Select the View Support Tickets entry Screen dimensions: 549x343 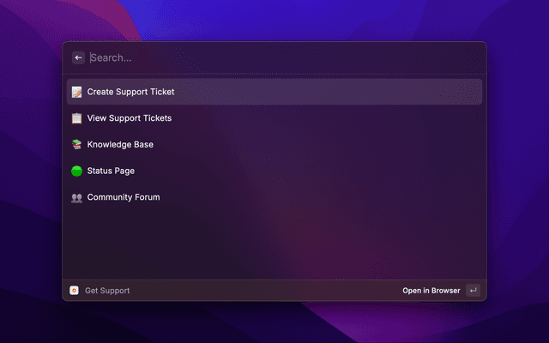pyautogui.click(x=130, y=118)
